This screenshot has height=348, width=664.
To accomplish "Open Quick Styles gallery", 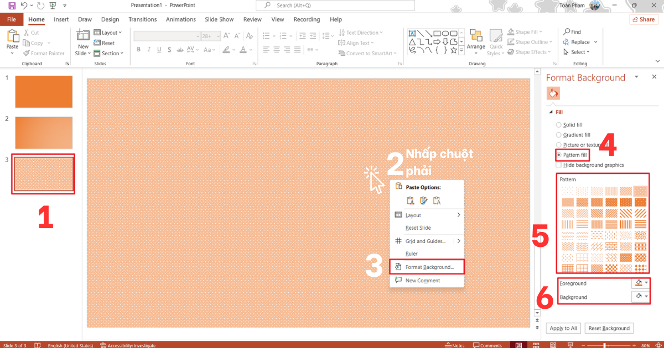I will click(x=496, y=42).
